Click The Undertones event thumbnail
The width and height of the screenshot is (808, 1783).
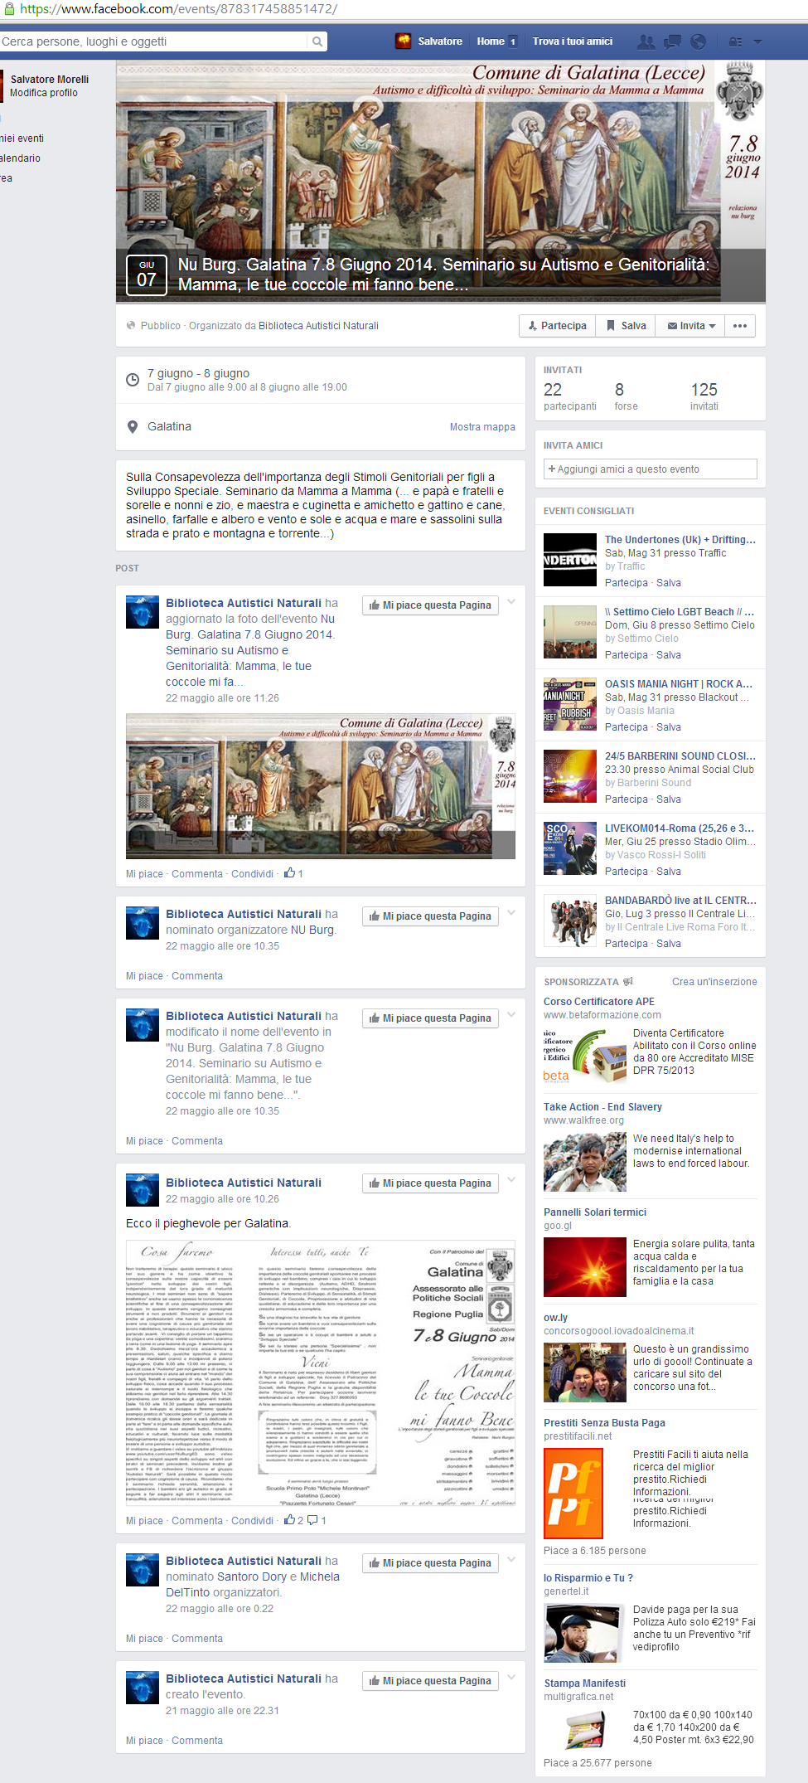570,561
